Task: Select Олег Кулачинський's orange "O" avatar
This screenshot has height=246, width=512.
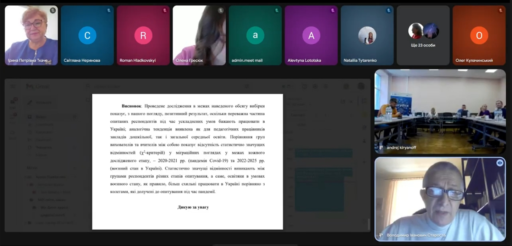Action: 479,35
